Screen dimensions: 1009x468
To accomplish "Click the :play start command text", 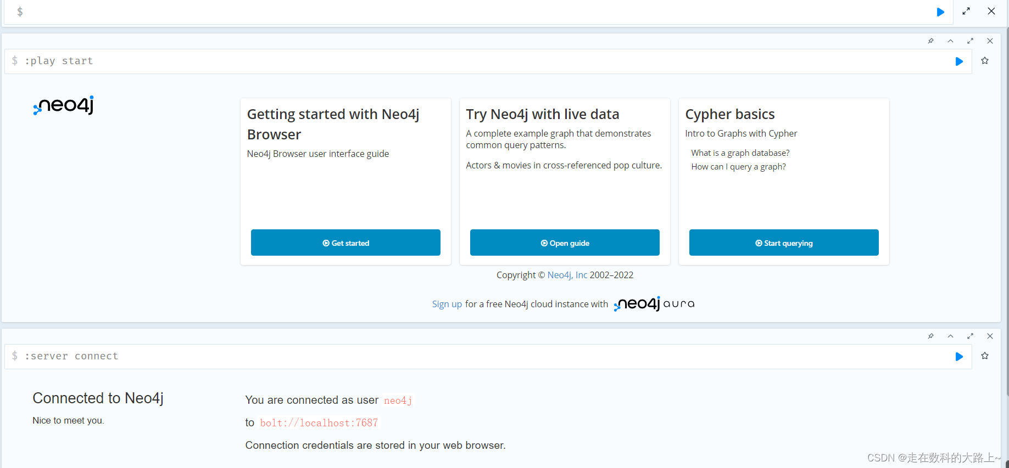I will (x=59, y=61).
